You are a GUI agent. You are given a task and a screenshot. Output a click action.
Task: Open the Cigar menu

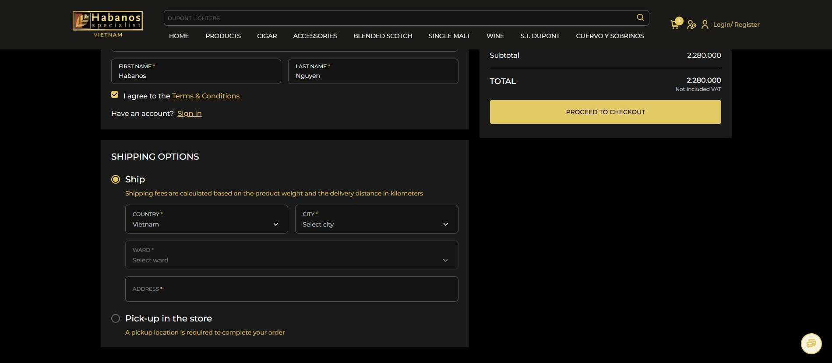[x=267, y=36]
